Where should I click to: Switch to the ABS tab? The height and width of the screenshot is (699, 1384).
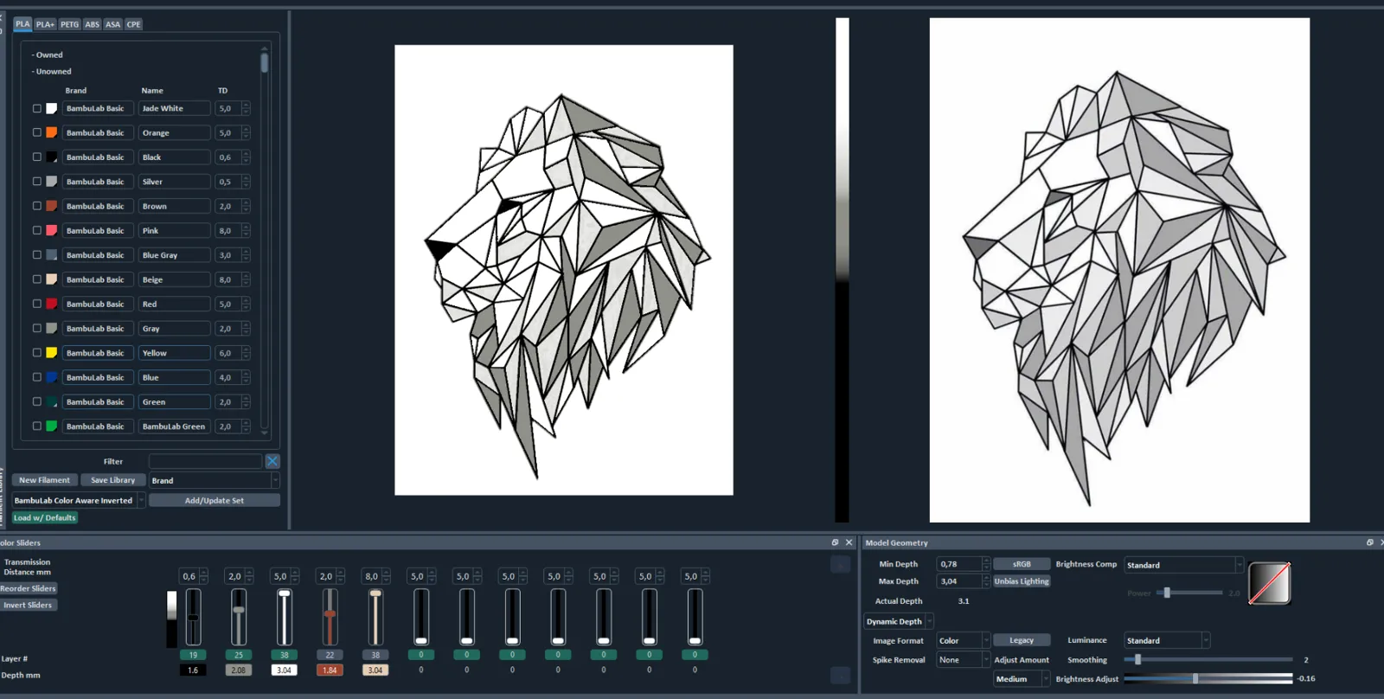92,24
